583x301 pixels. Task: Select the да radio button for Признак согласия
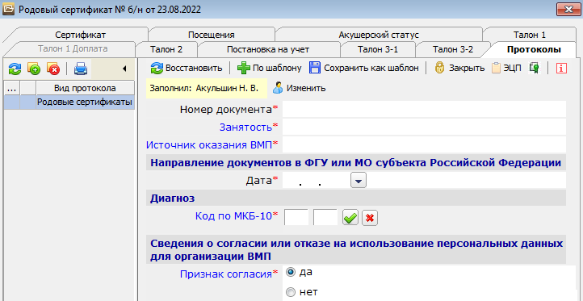pos(291,273)
